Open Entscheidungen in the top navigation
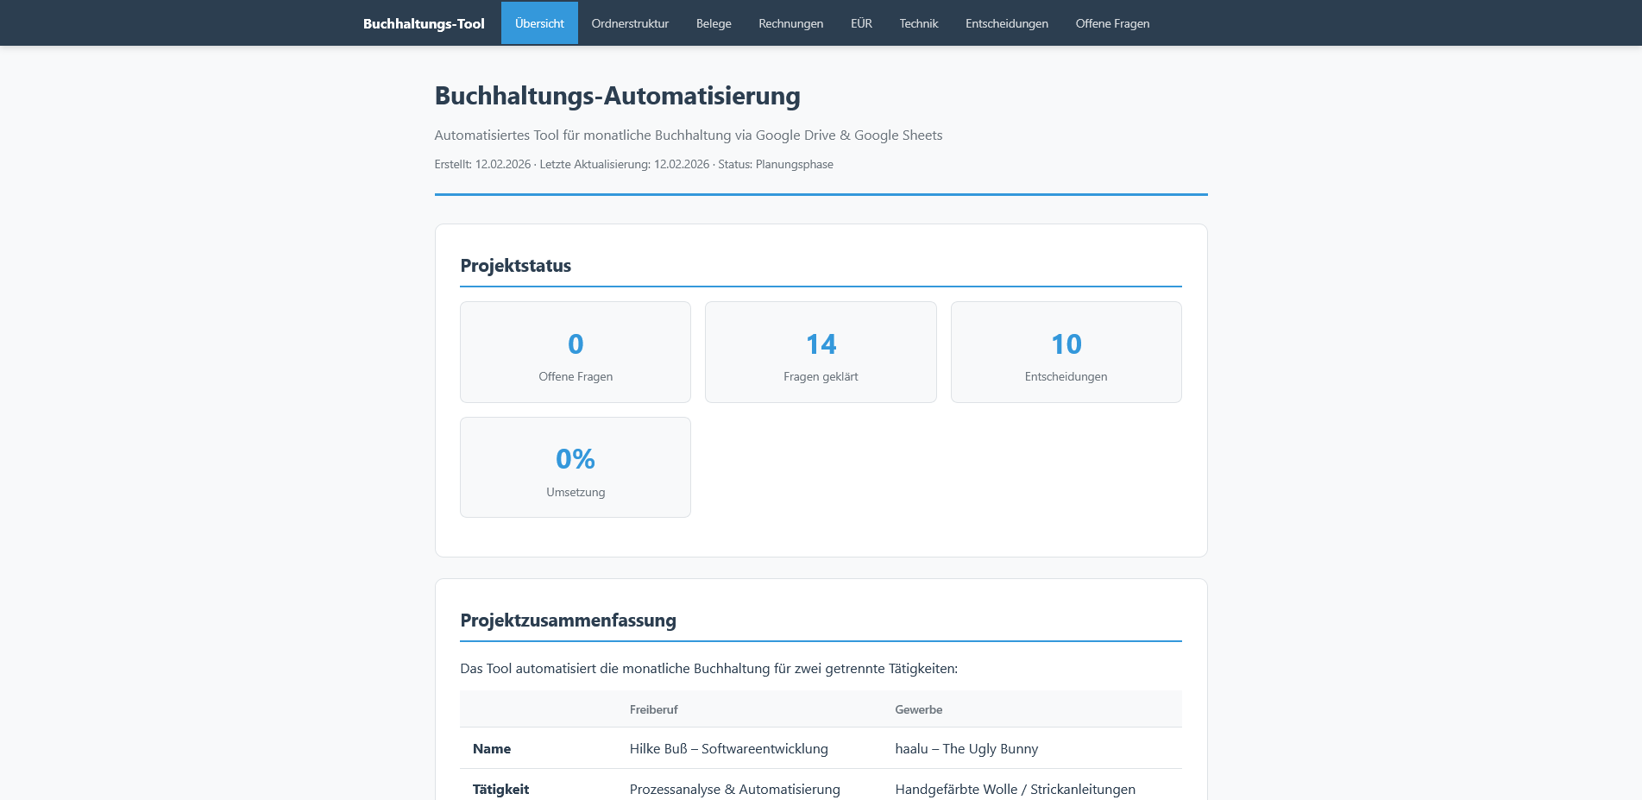Image resolution: width=1642 pixels, height=800 pixels. [x=1006, y=23]
